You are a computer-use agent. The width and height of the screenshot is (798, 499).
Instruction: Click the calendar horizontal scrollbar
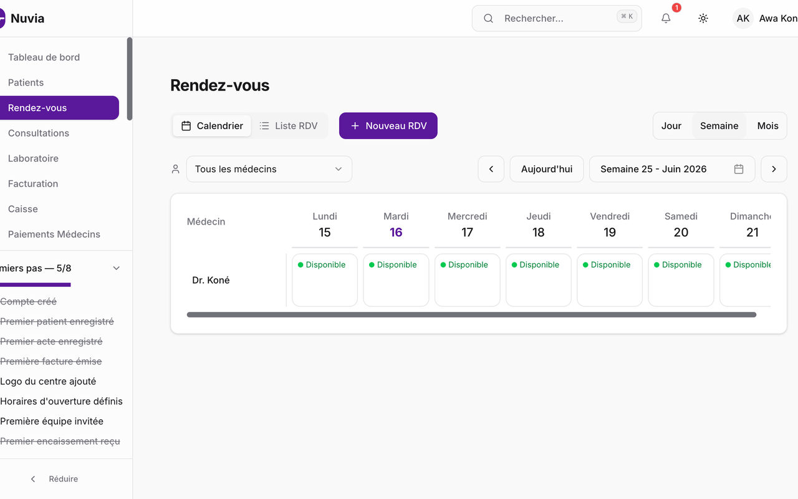tap(471, 315)
